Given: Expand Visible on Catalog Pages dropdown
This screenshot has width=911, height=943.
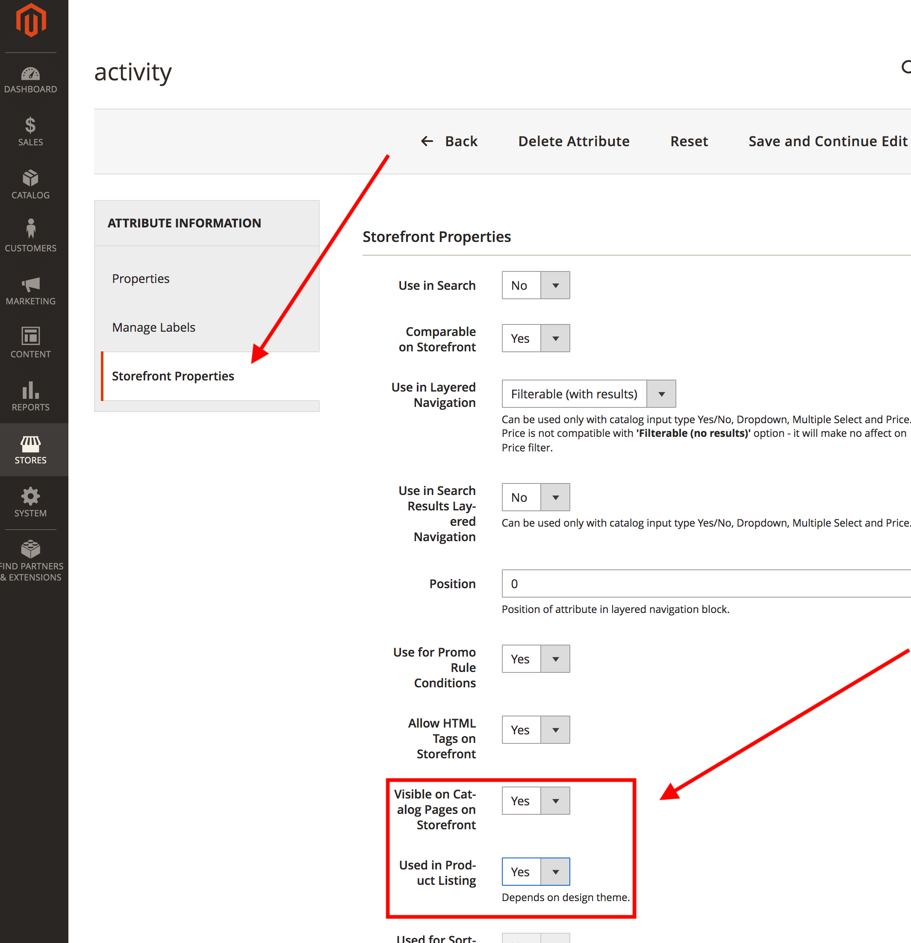Looking at the screenshot, I should [x=536, y=801].
